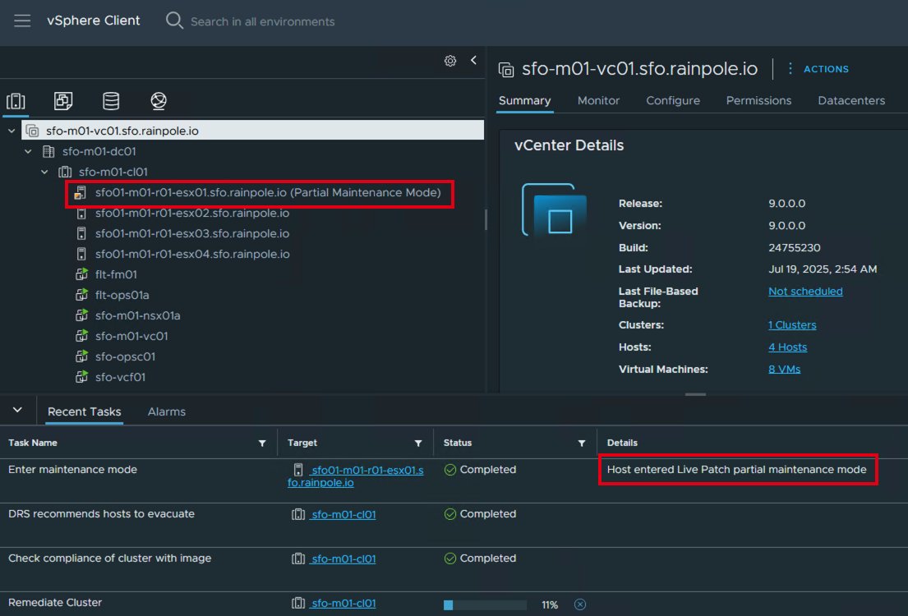Click the sfo-m01-vc01 VM icon
Viewport: 908px width, 616px height.
click(81, 337)
